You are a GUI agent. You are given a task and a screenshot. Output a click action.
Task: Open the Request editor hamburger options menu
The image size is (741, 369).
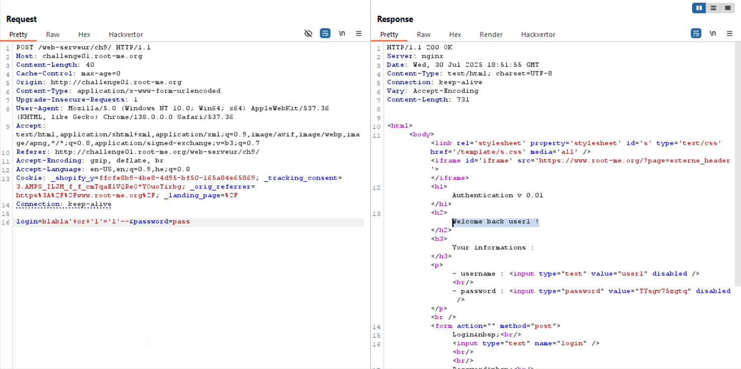click(x=359, y=33)
